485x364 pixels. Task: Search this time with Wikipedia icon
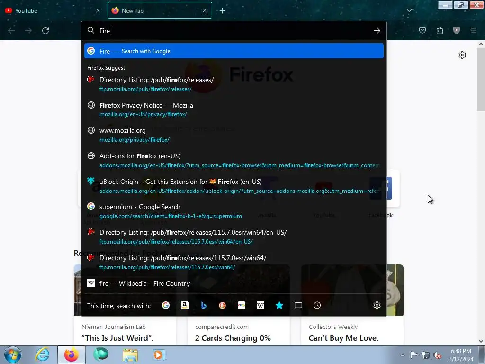tap(260, 306)
